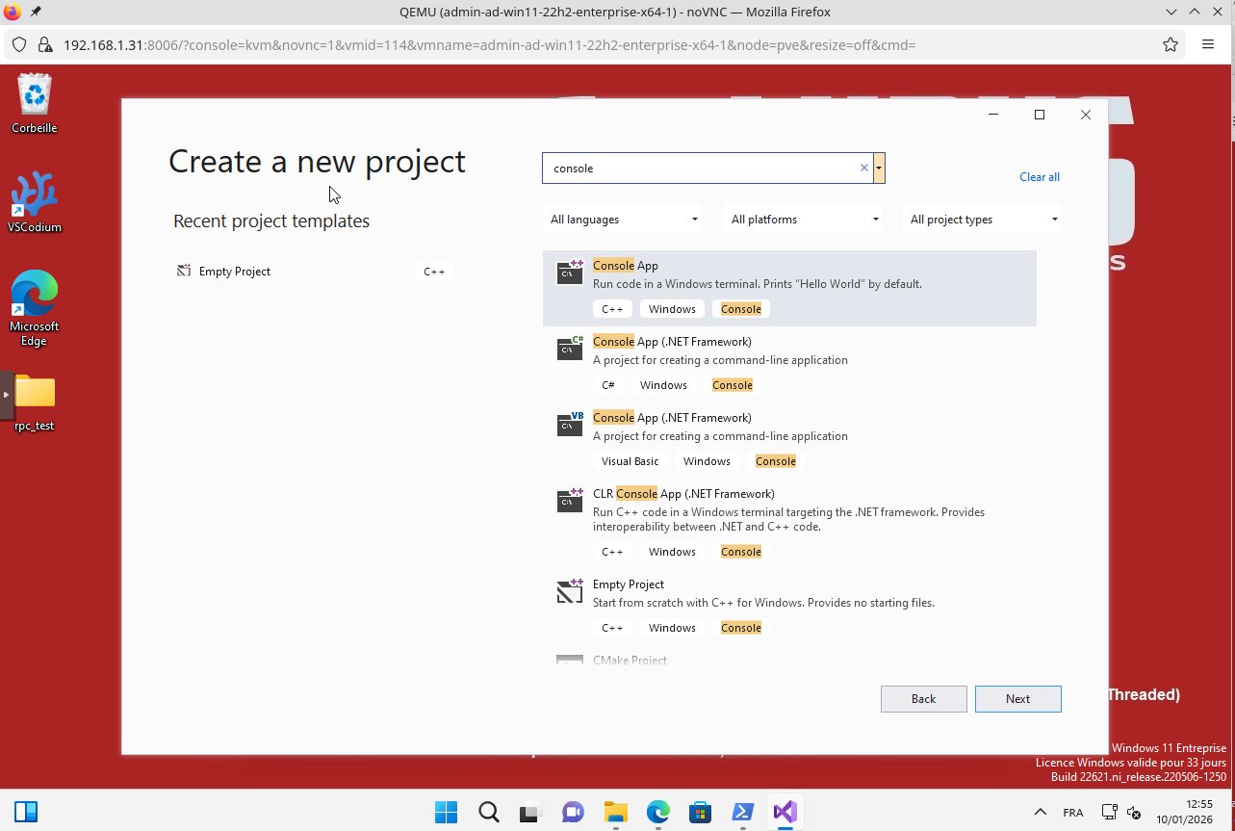The width and height of the screenshot is (1235, 831).
Task: Select Empty Project under recent templates
Action: pyautogui.click(x=234, y=271)
